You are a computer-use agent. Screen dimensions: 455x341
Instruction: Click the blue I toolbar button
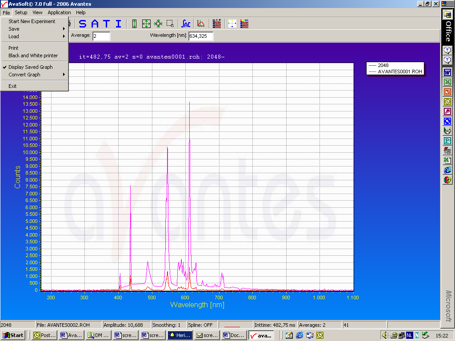coord(118,24)
